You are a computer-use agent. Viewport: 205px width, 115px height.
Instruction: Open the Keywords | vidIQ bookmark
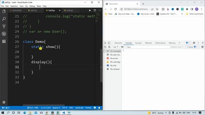click(x=145, y=14)
